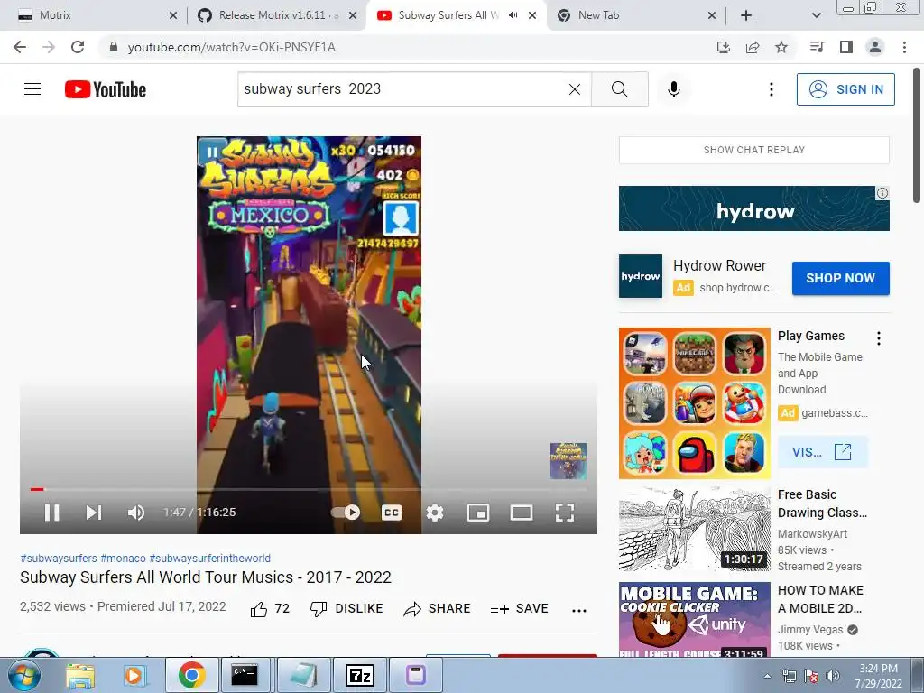
Task: Open the #monaco hashtag
Action: point(123,558)
